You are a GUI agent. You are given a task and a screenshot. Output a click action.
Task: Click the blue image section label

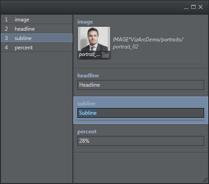coord(85,22)
